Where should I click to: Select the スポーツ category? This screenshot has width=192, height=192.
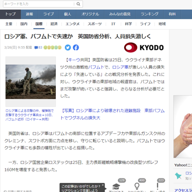(94, 24)
